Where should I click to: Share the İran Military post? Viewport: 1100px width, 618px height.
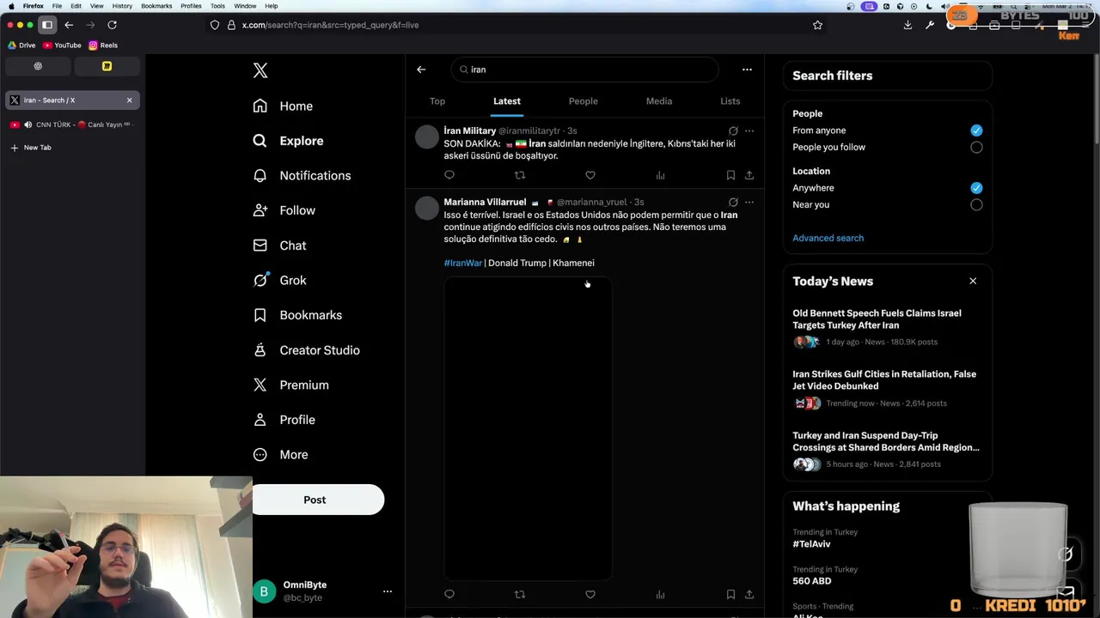tap(749, 175)
